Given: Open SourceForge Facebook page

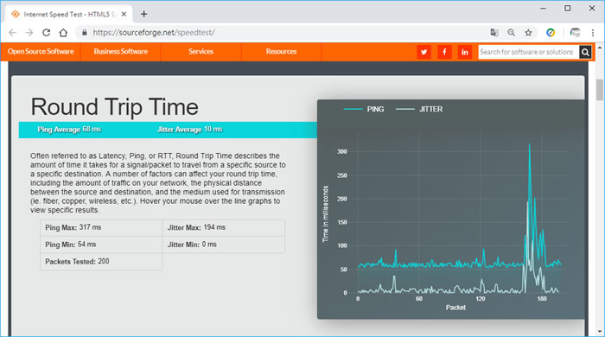Looking at the screenshot, I should (x=444, y=52).
